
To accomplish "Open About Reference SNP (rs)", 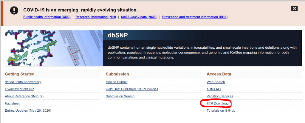I will coord(24,96).
